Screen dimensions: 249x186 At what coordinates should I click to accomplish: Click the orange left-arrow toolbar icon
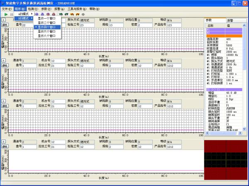72,14
